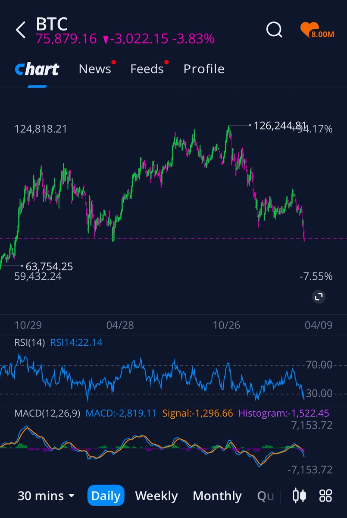Open candlestick chart style icon

tap(299, 495)
